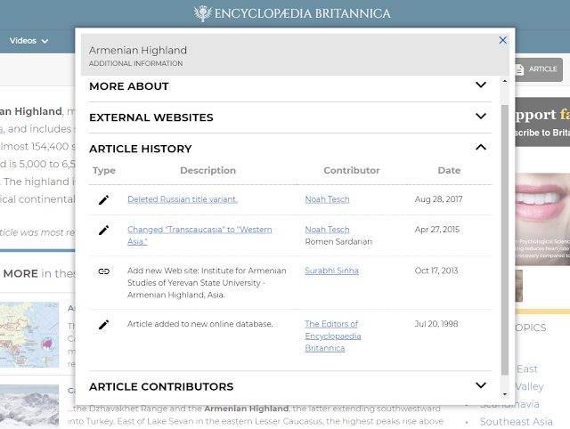Open the Southeast Asia topic link
The image size is (570, 429).
(x=517, y=421)
